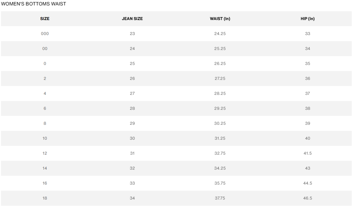Click jean size 23 cell
This screenshot has height=206, width=352.
pyautogui.click(x=132, y=34)
